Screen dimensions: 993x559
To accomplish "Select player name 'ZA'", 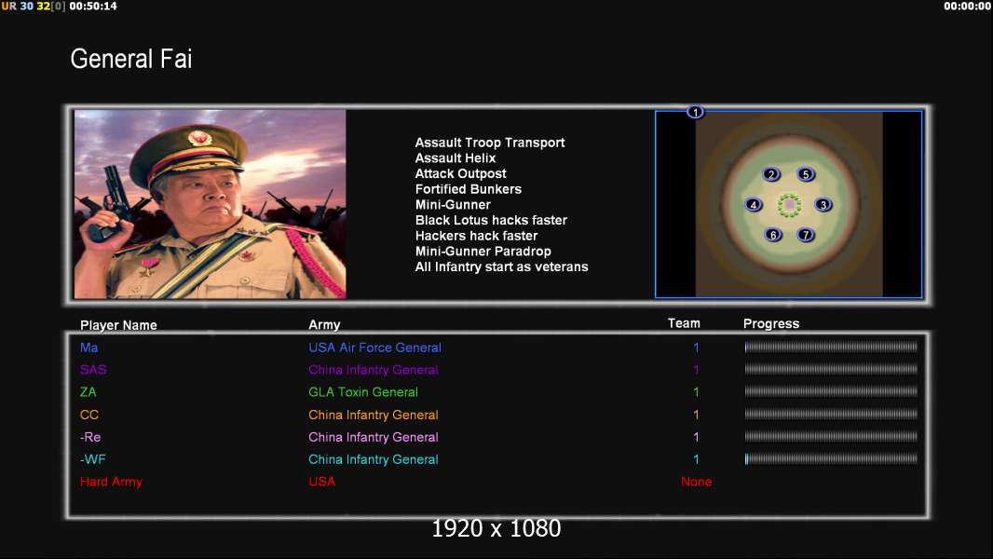I will (x=88, y=392).
